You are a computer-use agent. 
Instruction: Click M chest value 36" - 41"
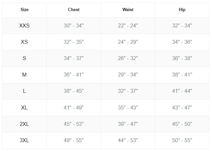pos(74,75)
